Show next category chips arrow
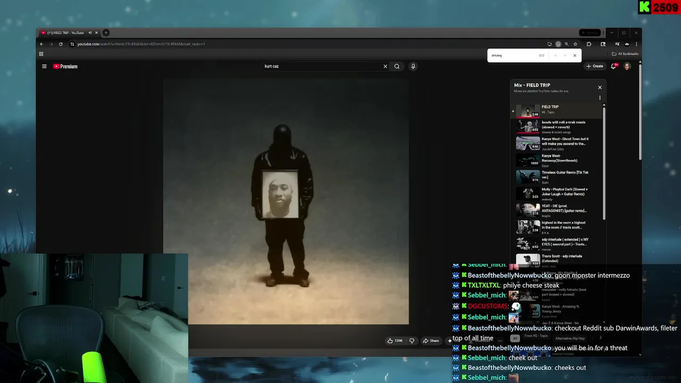The height and width of the screenshot is (383, 681). click(601, 338)
